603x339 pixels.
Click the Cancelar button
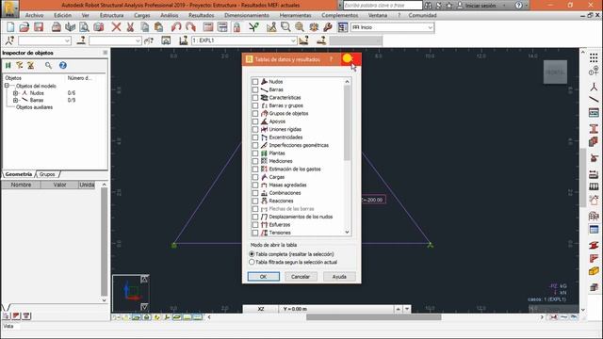tap(301, 277)
